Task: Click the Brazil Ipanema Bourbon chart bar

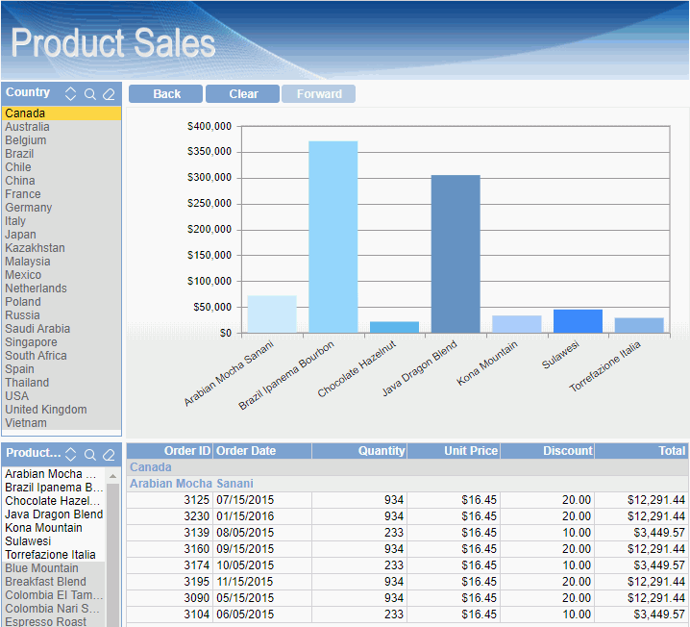Action: coord(333,237)
